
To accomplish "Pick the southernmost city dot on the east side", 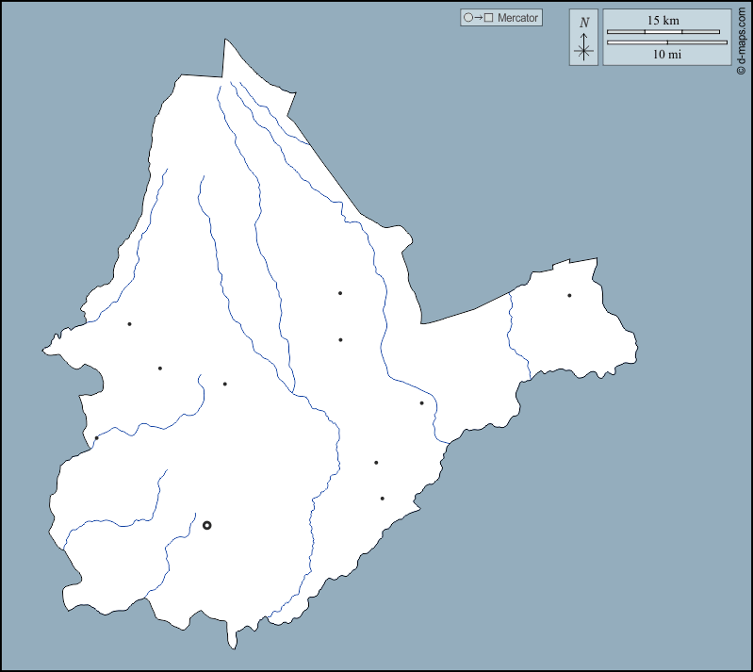I will coord(382,499).
